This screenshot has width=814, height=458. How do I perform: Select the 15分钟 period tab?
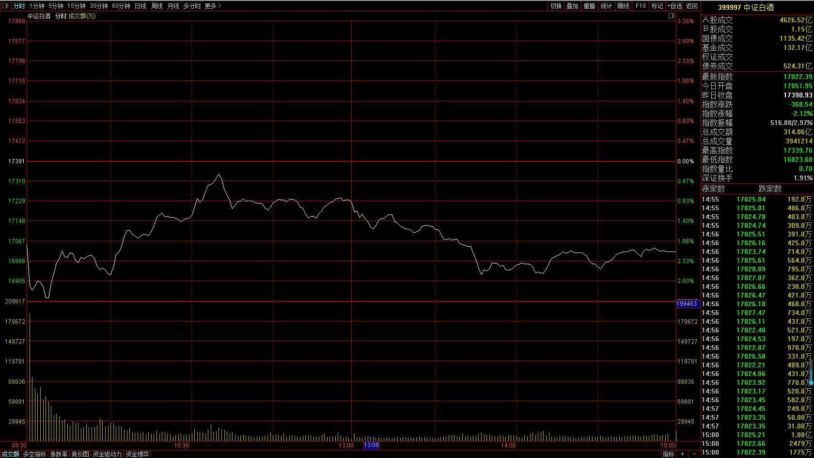(76, 6)
